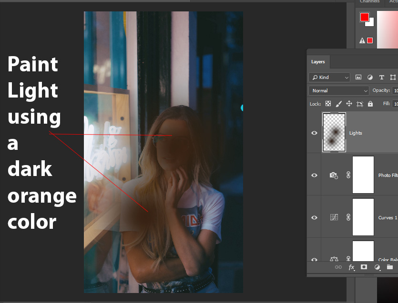Viewport: 398px width, 303px height.
Task: Toggle lock image pixels brush icon
Action: [x=338, y=104]
